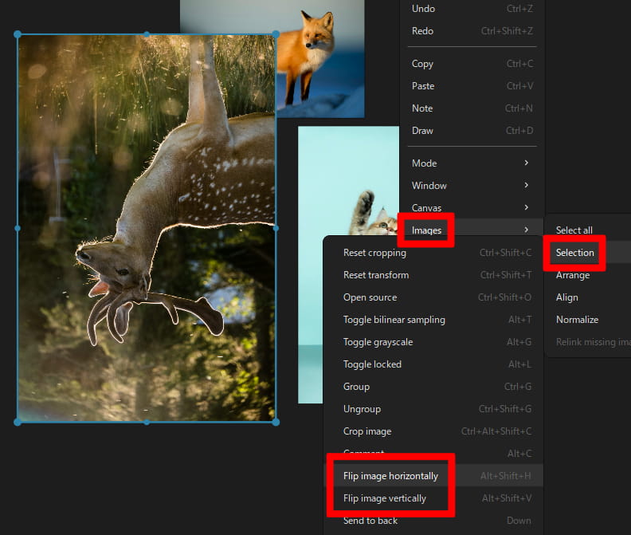
Task: Choose Copy from the menu
Action: pos(422,64)
